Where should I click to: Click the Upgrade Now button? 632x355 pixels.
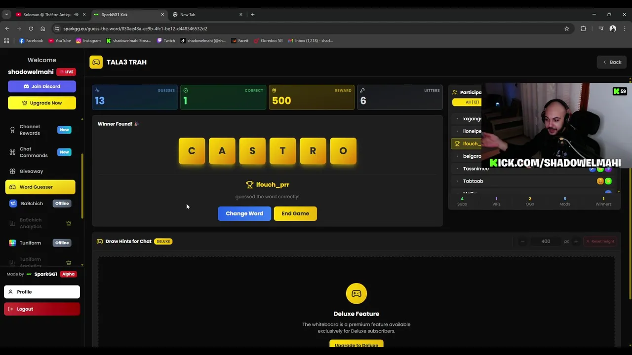tap(42, 103)
